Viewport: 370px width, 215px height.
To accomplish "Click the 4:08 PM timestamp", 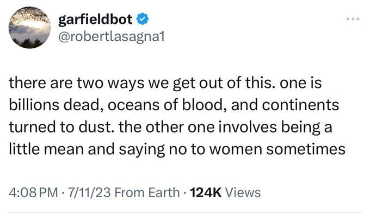I will pos(33,192).
